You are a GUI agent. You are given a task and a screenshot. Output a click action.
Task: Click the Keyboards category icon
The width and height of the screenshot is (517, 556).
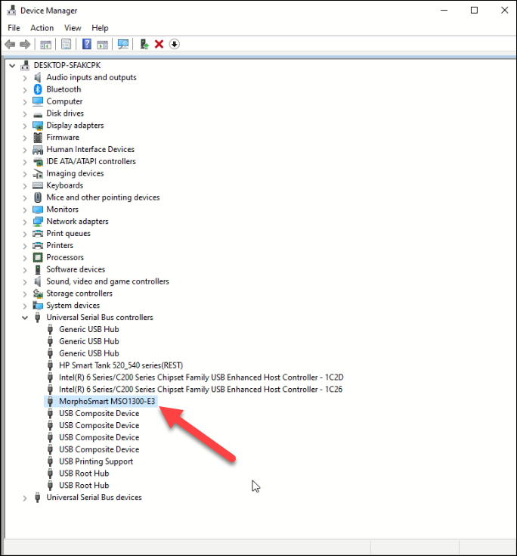(x=38, y=185)
